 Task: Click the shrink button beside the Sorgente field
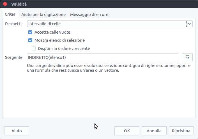(187, 57)
